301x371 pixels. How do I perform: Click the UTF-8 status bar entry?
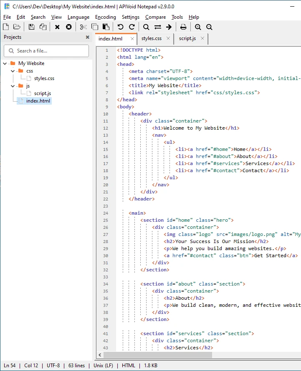click(53, 366)
